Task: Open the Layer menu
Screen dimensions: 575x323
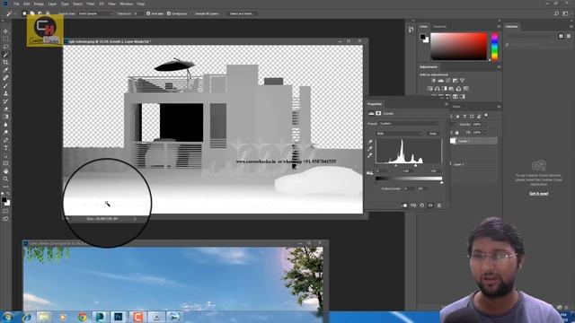Action: [x=52, y=4]
